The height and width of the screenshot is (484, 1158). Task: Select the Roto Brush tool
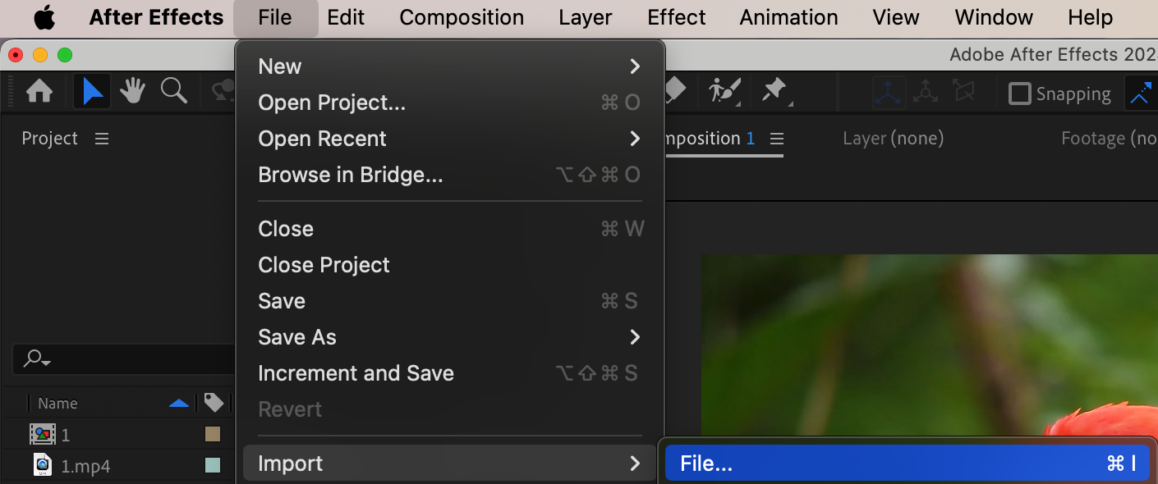click(x=724, y=91)
